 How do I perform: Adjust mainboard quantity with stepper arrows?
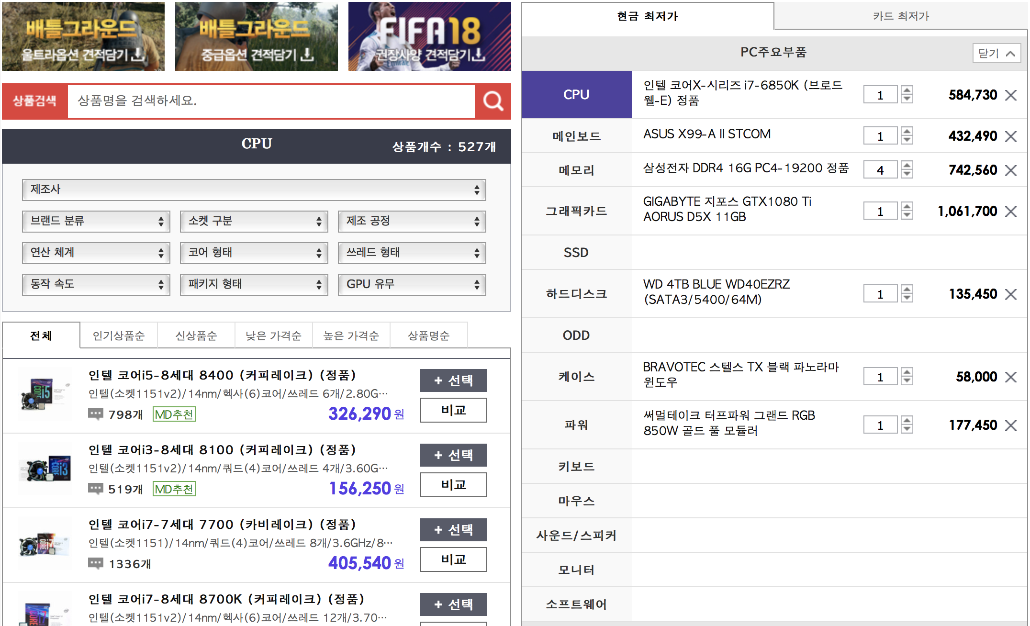tap(907, 136)
